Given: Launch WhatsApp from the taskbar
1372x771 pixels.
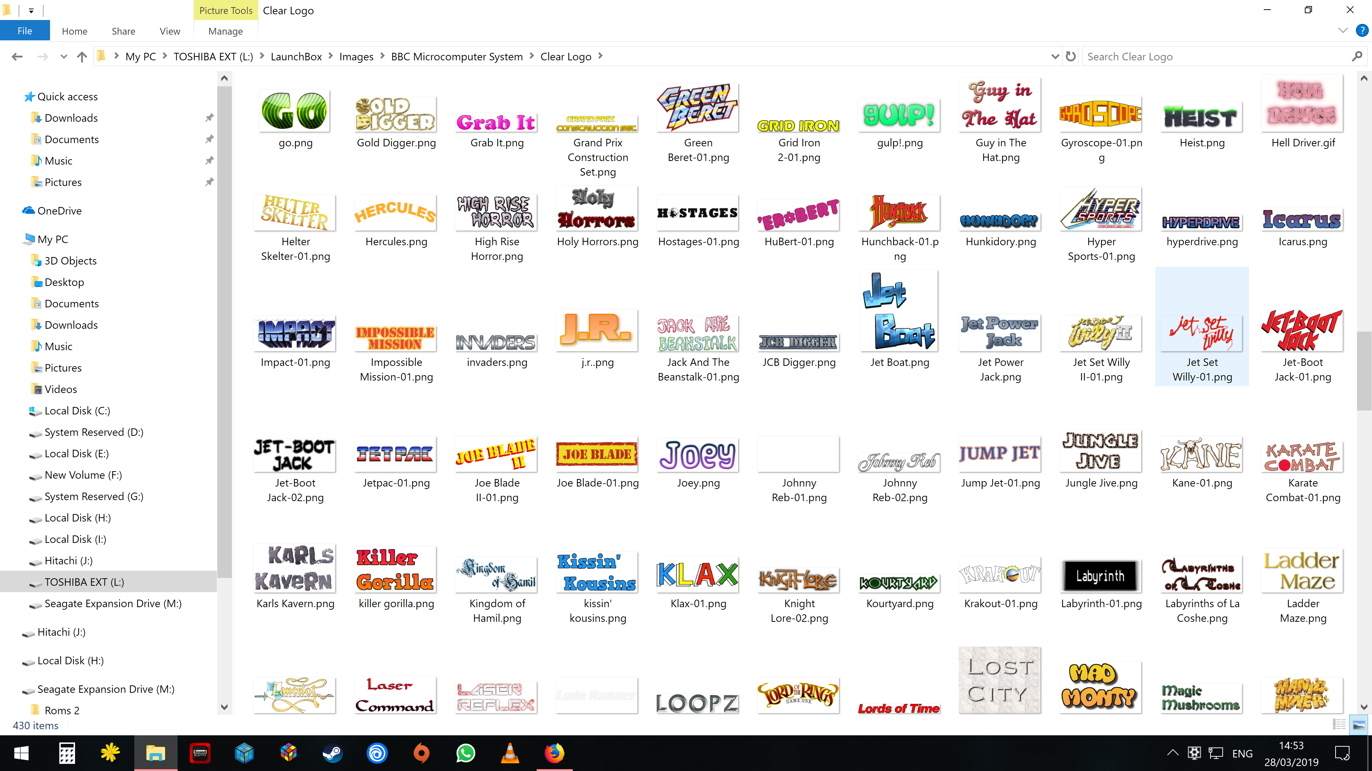Looking at the screenshot, I should coord(466,753).
